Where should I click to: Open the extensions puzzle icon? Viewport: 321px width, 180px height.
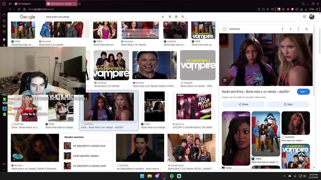point(297,9)
